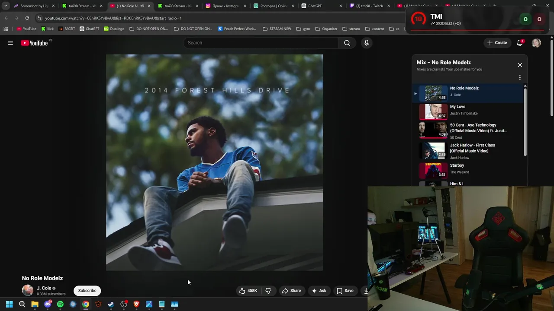
Task: Click the Share button
Action: [x=291, y=291]
